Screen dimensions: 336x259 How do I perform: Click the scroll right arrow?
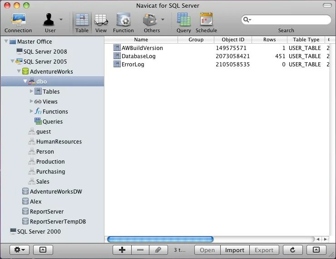click(x=325, y=239)
